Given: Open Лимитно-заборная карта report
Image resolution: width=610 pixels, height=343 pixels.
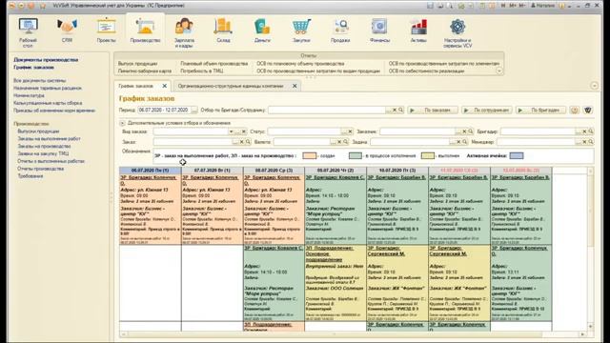Looking at the screenshot, I should (145, 71).
